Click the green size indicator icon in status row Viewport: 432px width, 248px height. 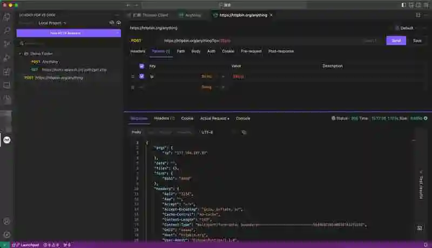pyautogui.click(x=426, y=119)
